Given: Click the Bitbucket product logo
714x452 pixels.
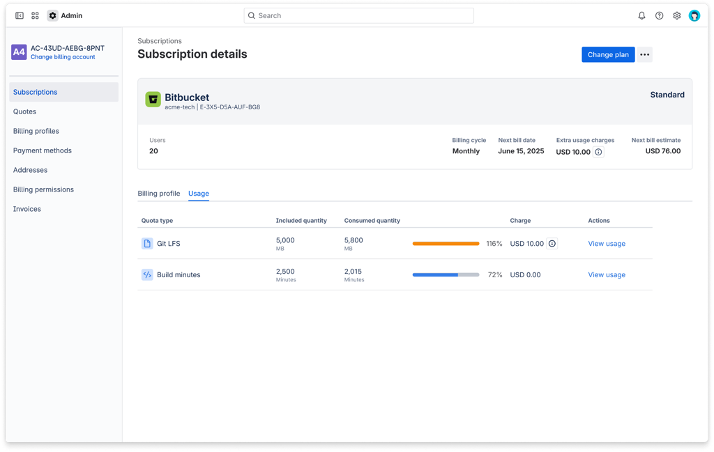Looking at the screenshot, I should (x=153, y=100).
